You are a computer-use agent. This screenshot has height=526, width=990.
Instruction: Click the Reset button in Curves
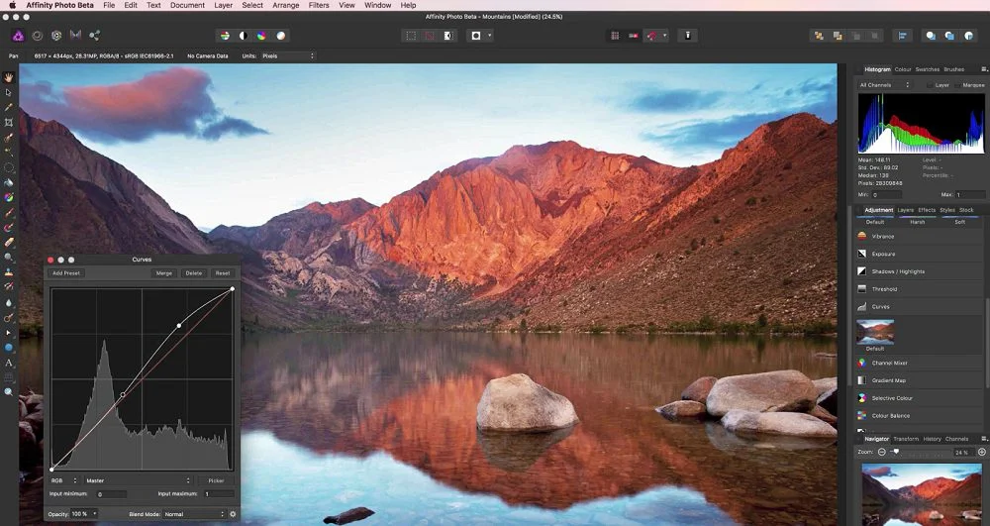222,273
